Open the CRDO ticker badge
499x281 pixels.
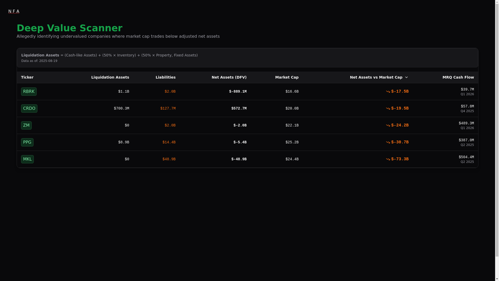pos(29,108)
